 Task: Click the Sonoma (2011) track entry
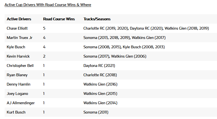96,112
